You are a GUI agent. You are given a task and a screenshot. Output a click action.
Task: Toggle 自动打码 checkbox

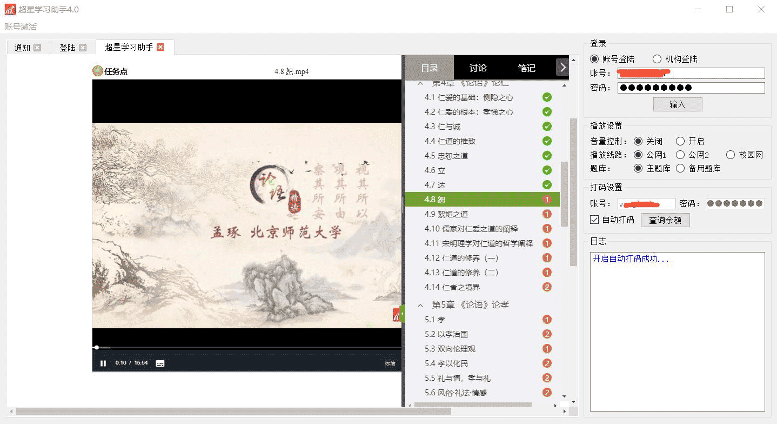click(x=594, y=220)
